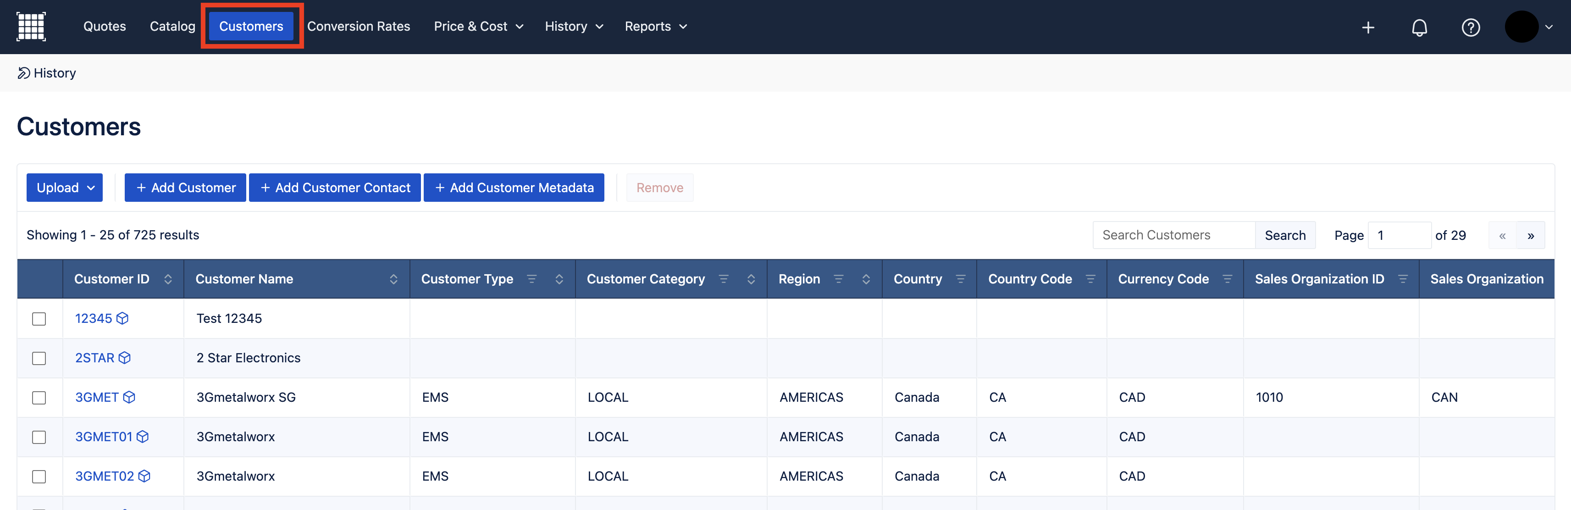Screen dimensions: 1571x510
Task: Select the checkbox for customer 2STAR
Action: (39, 358)
